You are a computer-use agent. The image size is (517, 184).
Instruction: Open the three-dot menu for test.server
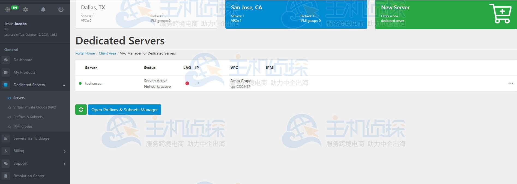point(510,83)
